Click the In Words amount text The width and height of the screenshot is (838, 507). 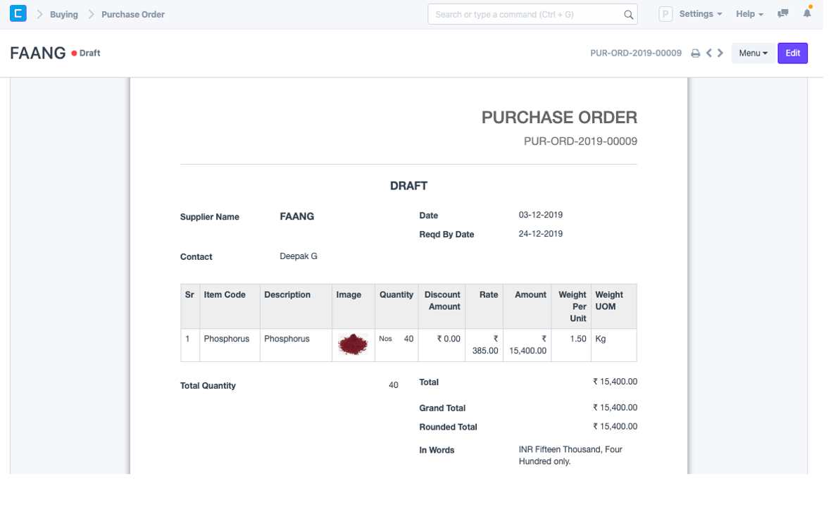click(570, 455)
